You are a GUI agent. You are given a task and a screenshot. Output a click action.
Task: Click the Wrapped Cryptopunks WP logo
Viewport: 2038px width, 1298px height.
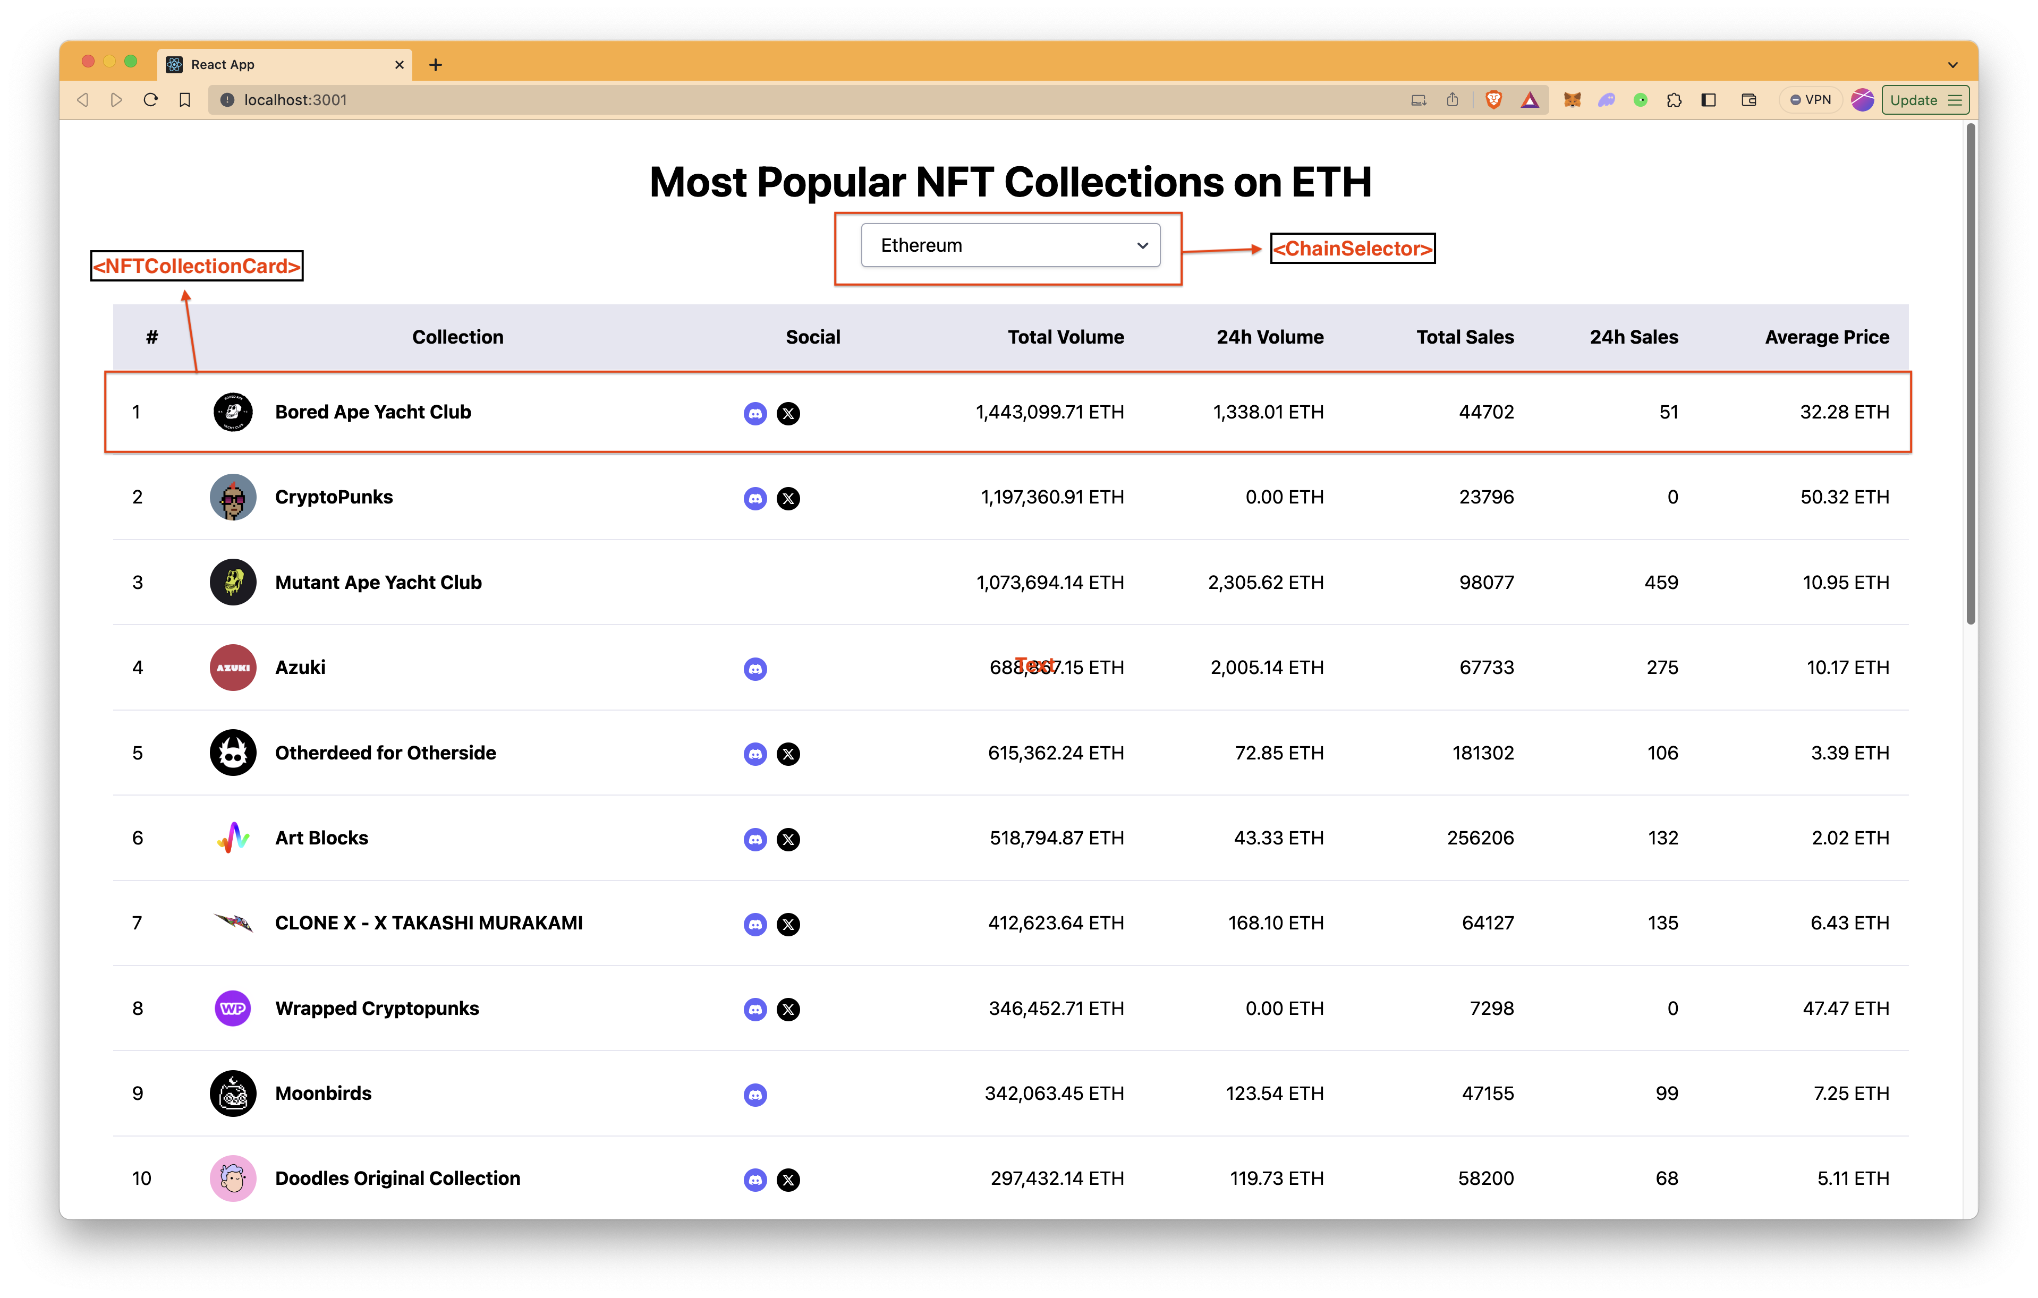click(x=233, y=1009)
